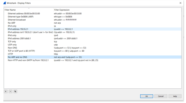Open Help for display filters

coord(175,96)
